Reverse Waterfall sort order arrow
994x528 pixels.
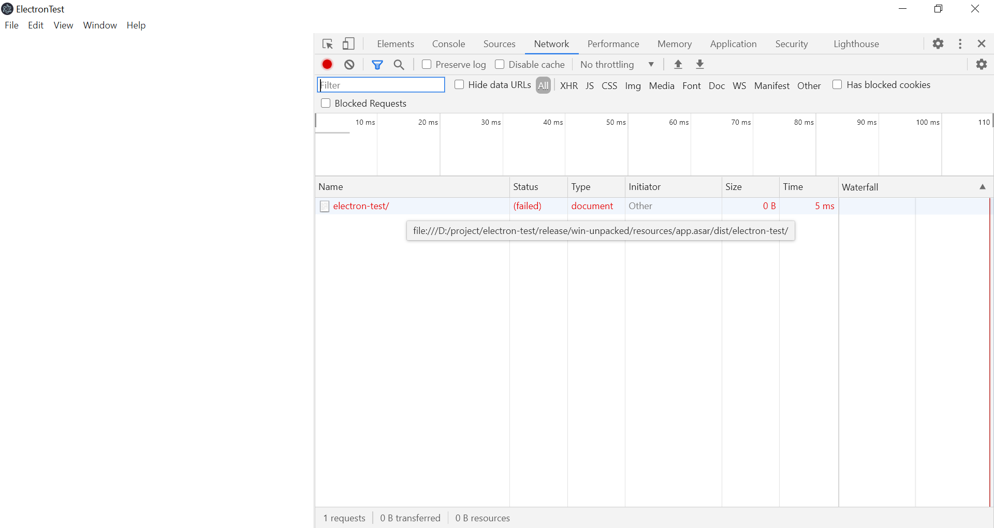983,186
